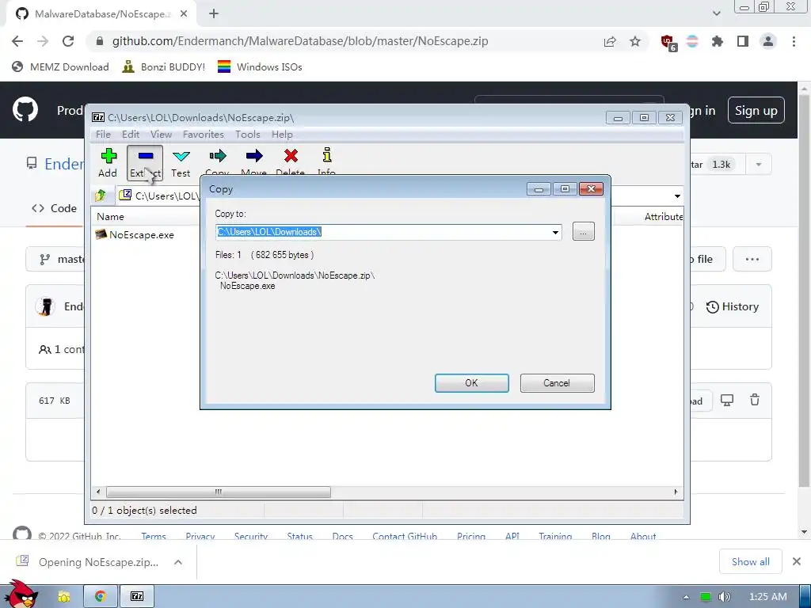
Task: Open the File menu in 7-Zip
Action: tap(103, 135)
